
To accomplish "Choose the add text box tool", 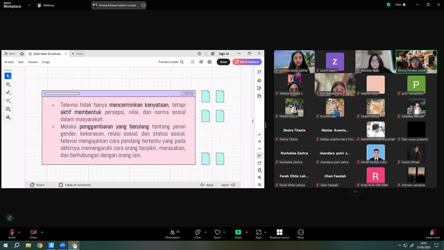I will (8, 109).
